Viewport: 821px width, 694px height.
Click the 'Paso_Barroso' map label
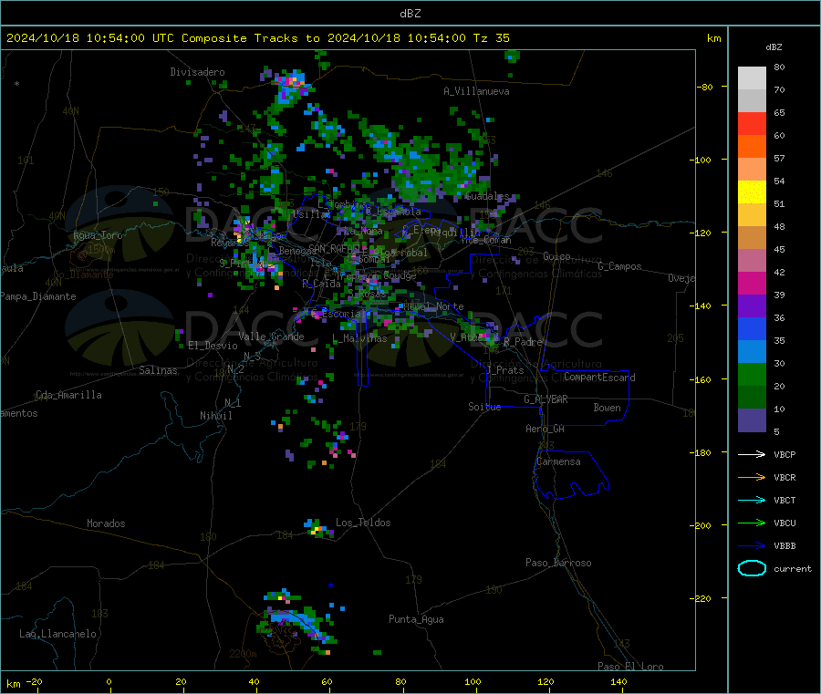558,563
